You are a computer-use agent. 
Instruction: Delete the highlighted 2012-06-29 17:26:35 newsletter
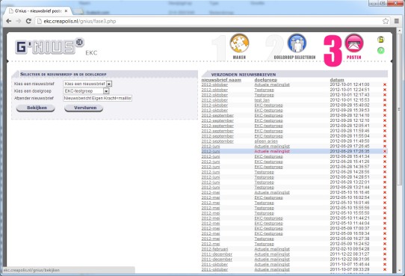tap(385, 151)
